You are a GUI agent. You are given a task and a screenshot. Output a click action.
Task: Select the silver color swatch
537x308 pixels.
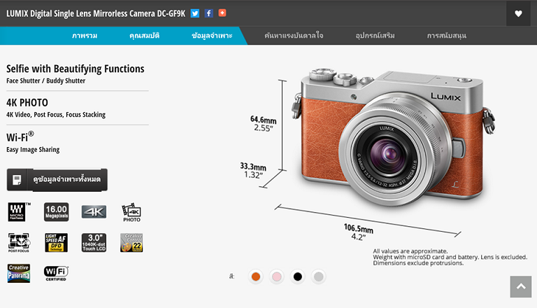click(319, 276)
